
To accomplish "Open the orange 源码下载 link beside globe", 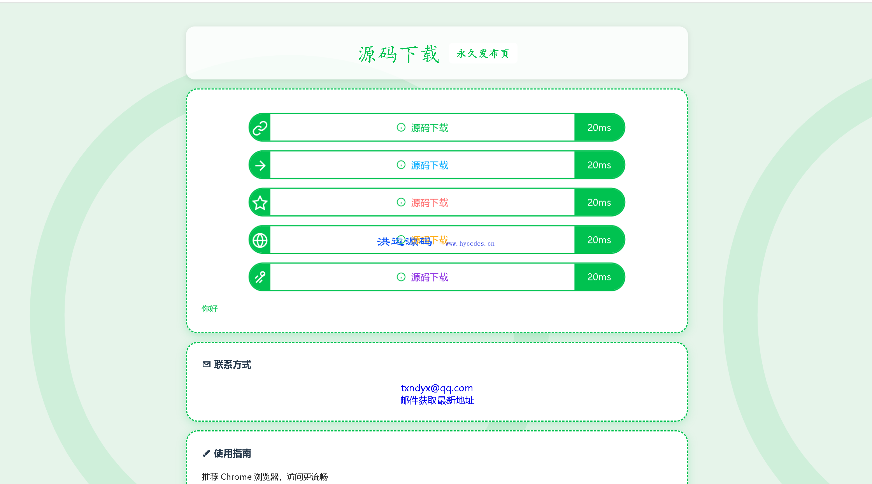I will pyautogui.click(x=430, y=240).
